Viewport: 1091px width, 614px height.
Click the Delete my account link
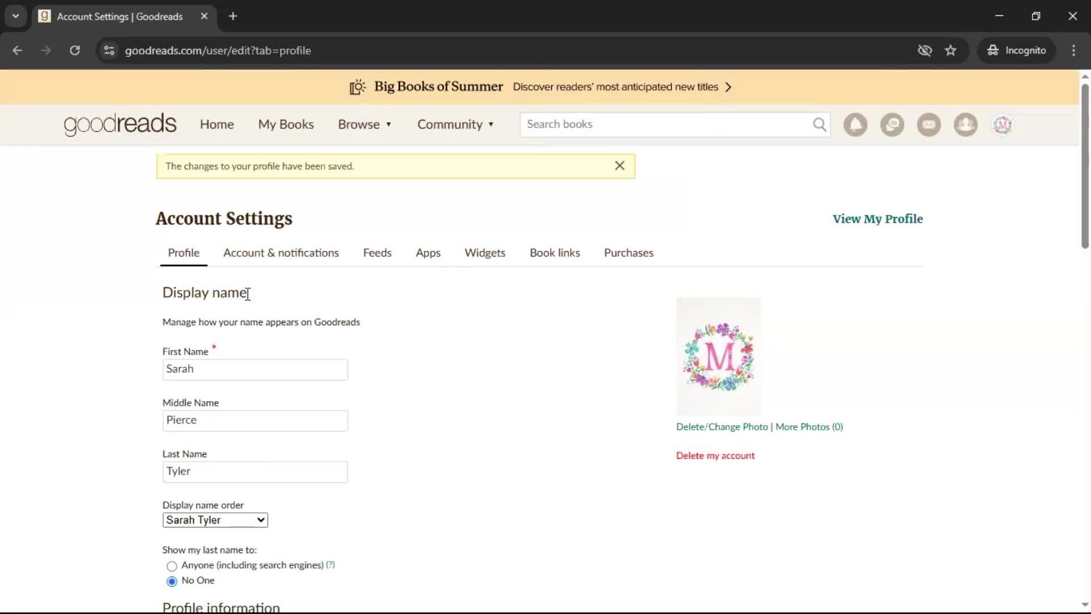tap(715, 456)
